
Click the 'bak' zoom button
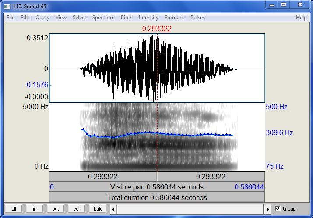(98, 209)
